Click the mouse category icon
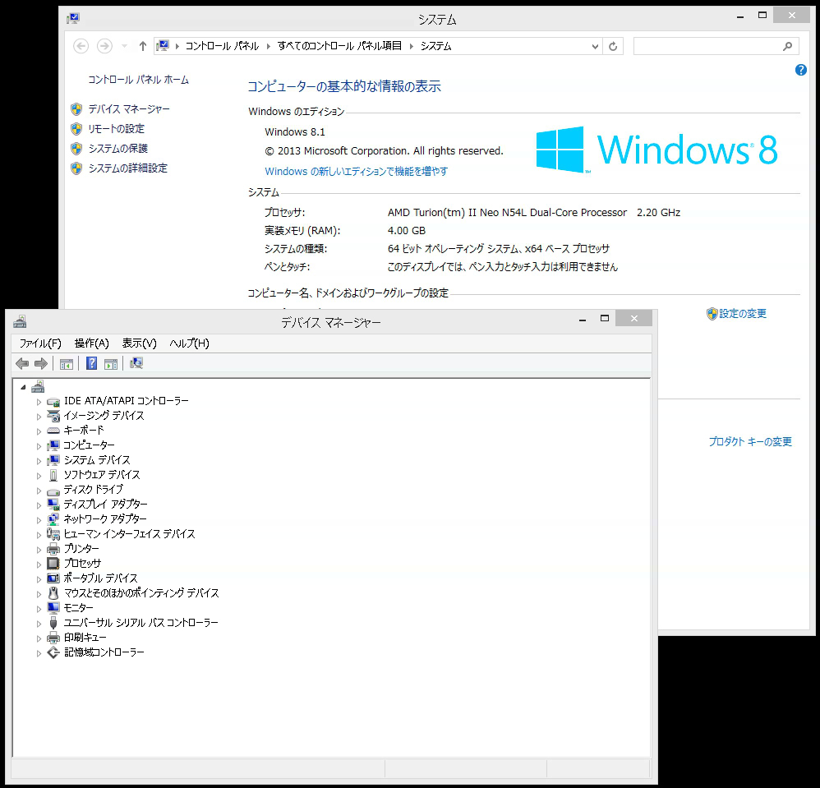Viewport: 820px width, 788px height. point(53,593)
